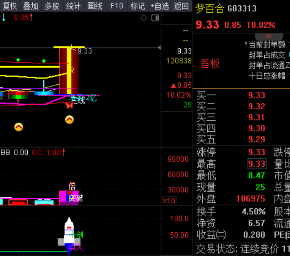Click the 画线 drawing tool button
Screen dimensions: 290x256
coord(95,6)
